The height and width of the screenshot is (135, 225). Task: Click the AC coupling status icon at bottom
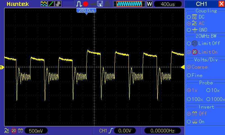pos(6,131)
